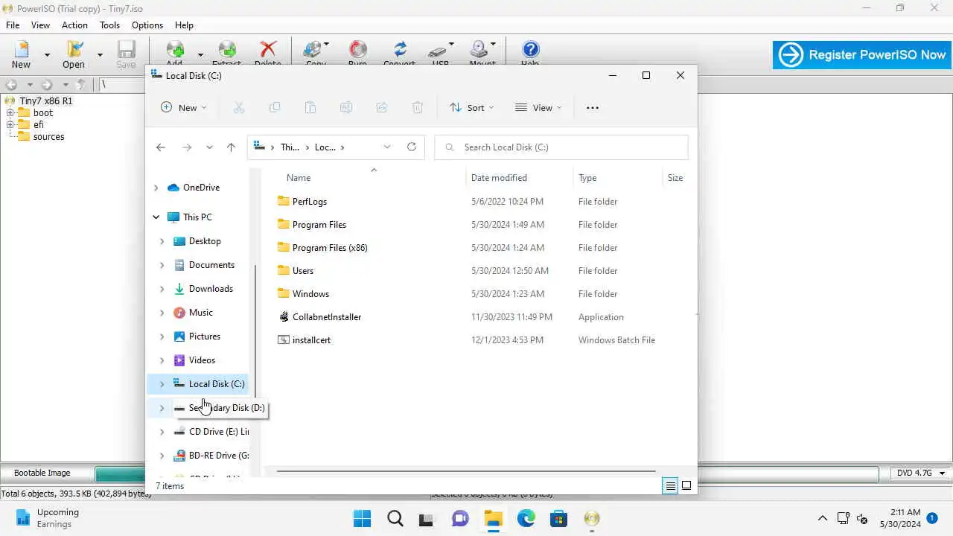The height and width of the screenshot is (536, 953).
Task: Select the Windows folder in file list
Action: (x=310, y=294)
